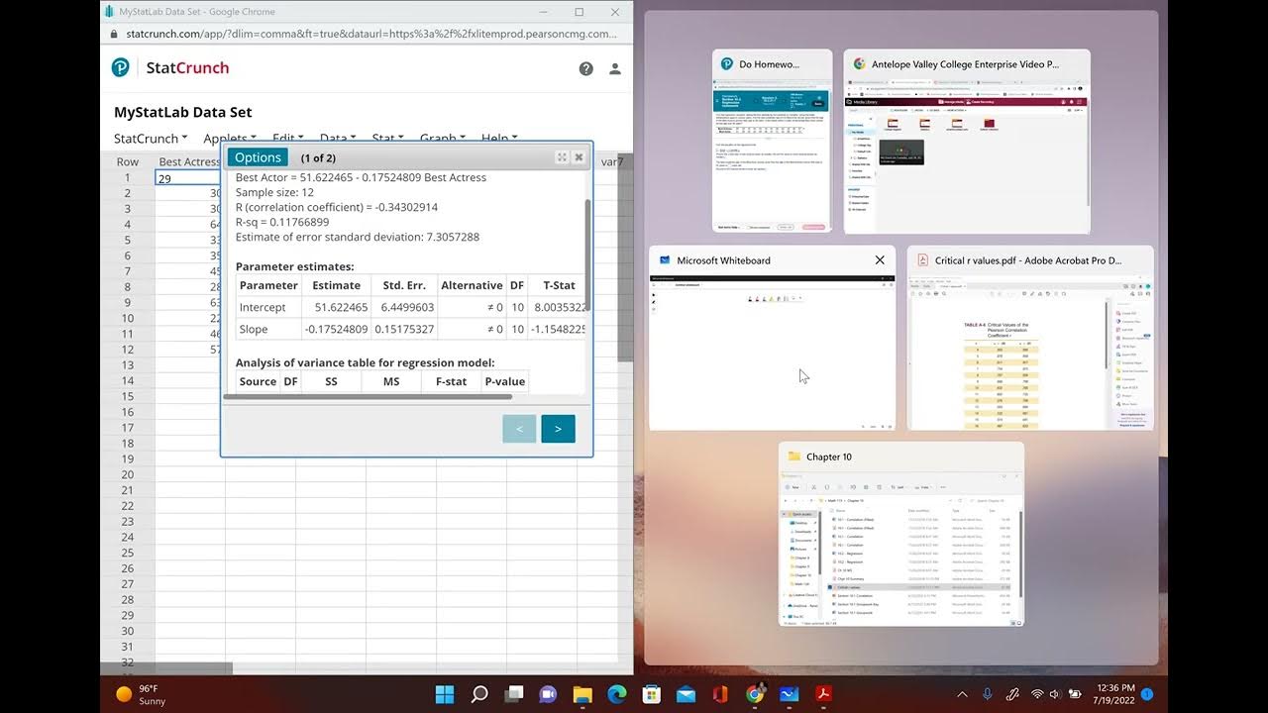Viewport: 1268px width, 713px height.
Task: Open Teams Chat from taskbar
Action: click(x=548, y=694)
